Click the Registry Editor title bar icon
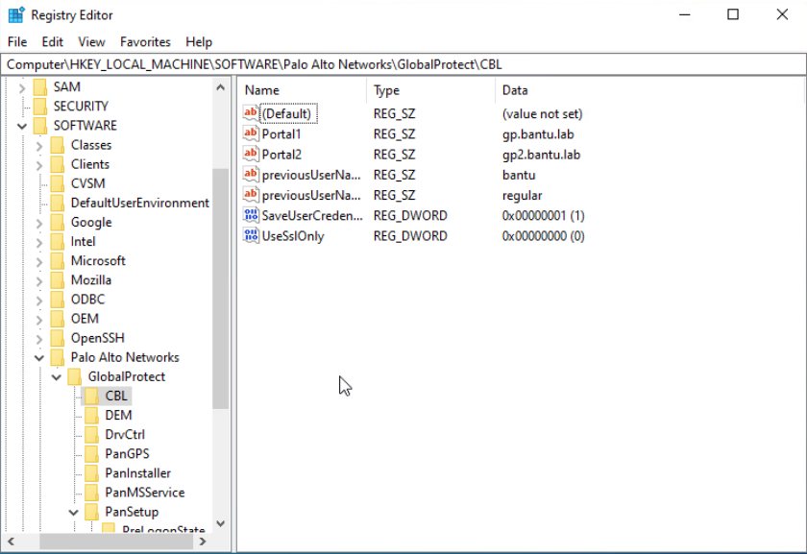The width and height of the screenshot is (807, 554). coord(16,15)
